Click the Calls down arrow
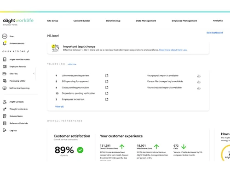This screenshot has width=230, height=172. point(184,147)
